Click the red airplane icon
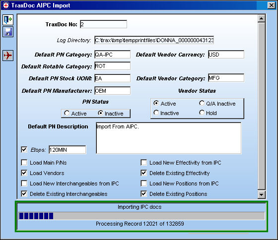 point(8,56)
